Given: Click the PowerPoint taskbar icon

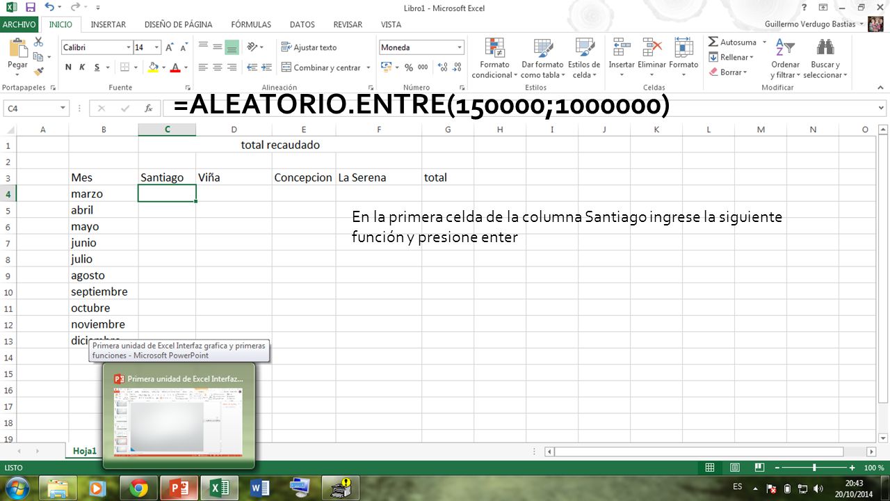Looking at the screenshot, I should (x=179, y=488).
